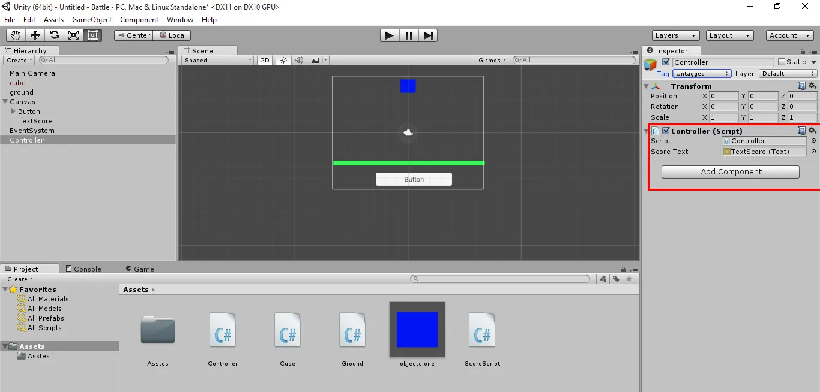
Task: Click the favorites star icon in Project toolbar
Action: point(629,279)
